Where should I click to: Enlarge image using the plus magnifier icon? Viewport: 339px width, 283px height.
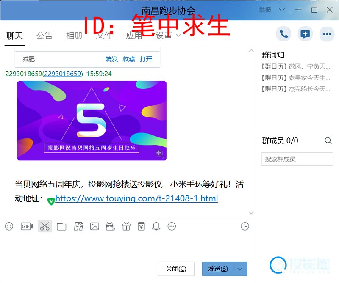[x=159, y=153]
